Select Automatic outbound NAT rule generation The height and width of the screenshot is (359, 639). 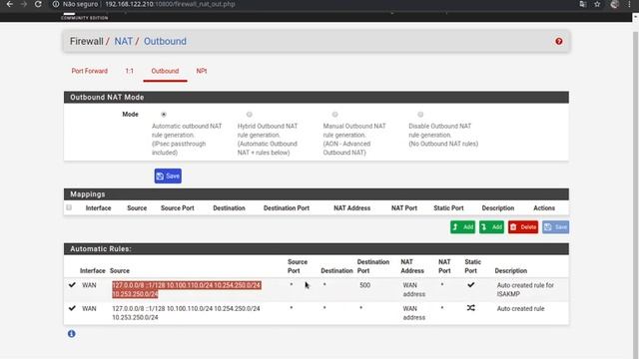(x=164, y=115)
